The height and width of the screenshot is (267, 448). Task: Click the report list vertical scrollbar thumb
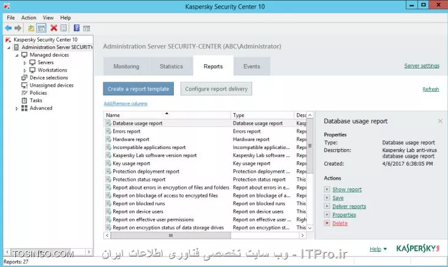(x=310, y=146)
